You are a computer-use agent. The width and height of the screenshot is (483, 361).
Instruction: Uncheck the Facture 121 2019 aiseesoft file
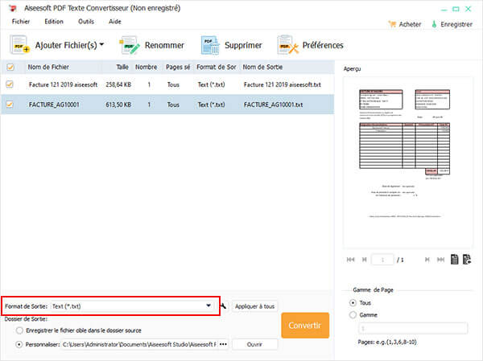pos(10,84)
